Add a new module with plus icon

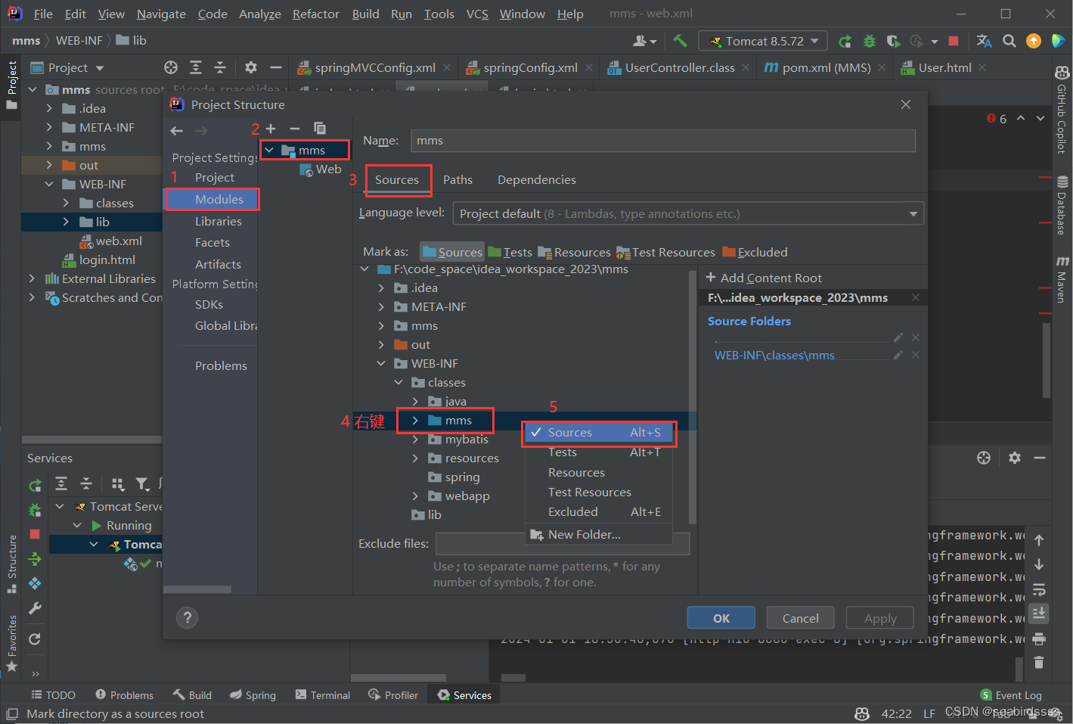pos(271,129)
